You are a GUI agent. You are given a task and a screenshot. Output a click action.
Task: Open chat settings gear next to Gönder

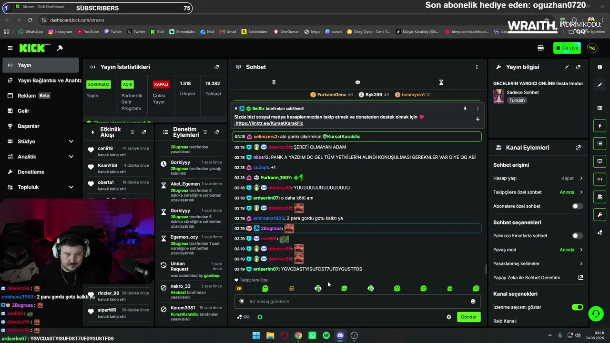tap(448, 317)
